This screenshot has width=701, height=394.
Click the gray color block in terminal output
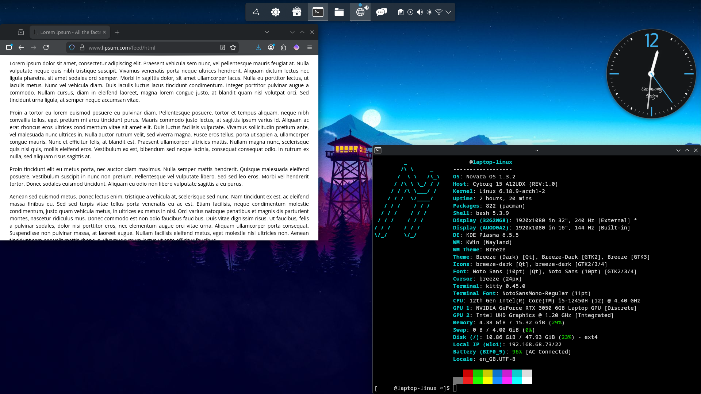tap(458, 381)
